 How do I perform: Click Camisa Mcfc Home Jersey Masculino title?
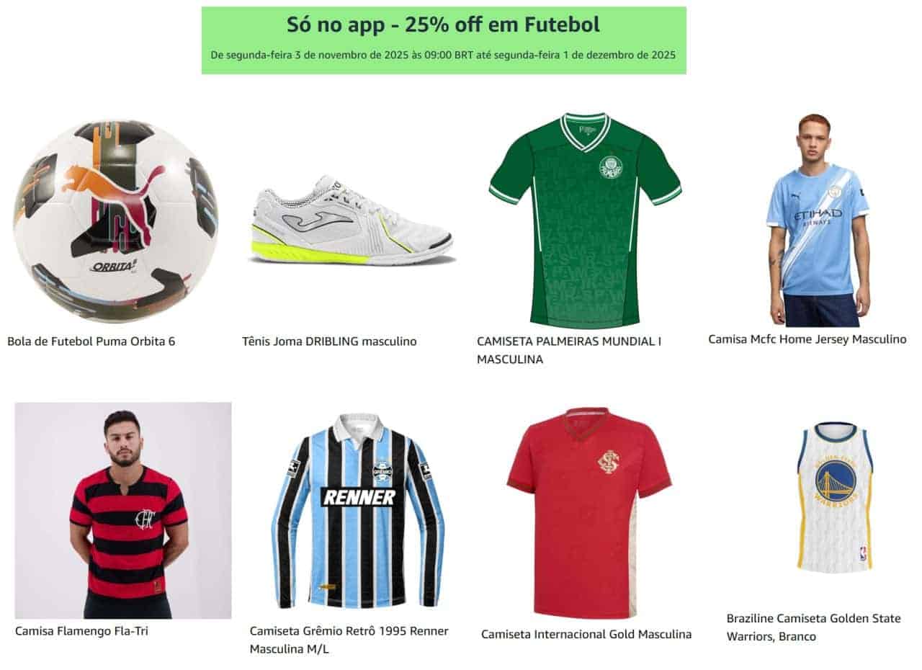point(807,339)
